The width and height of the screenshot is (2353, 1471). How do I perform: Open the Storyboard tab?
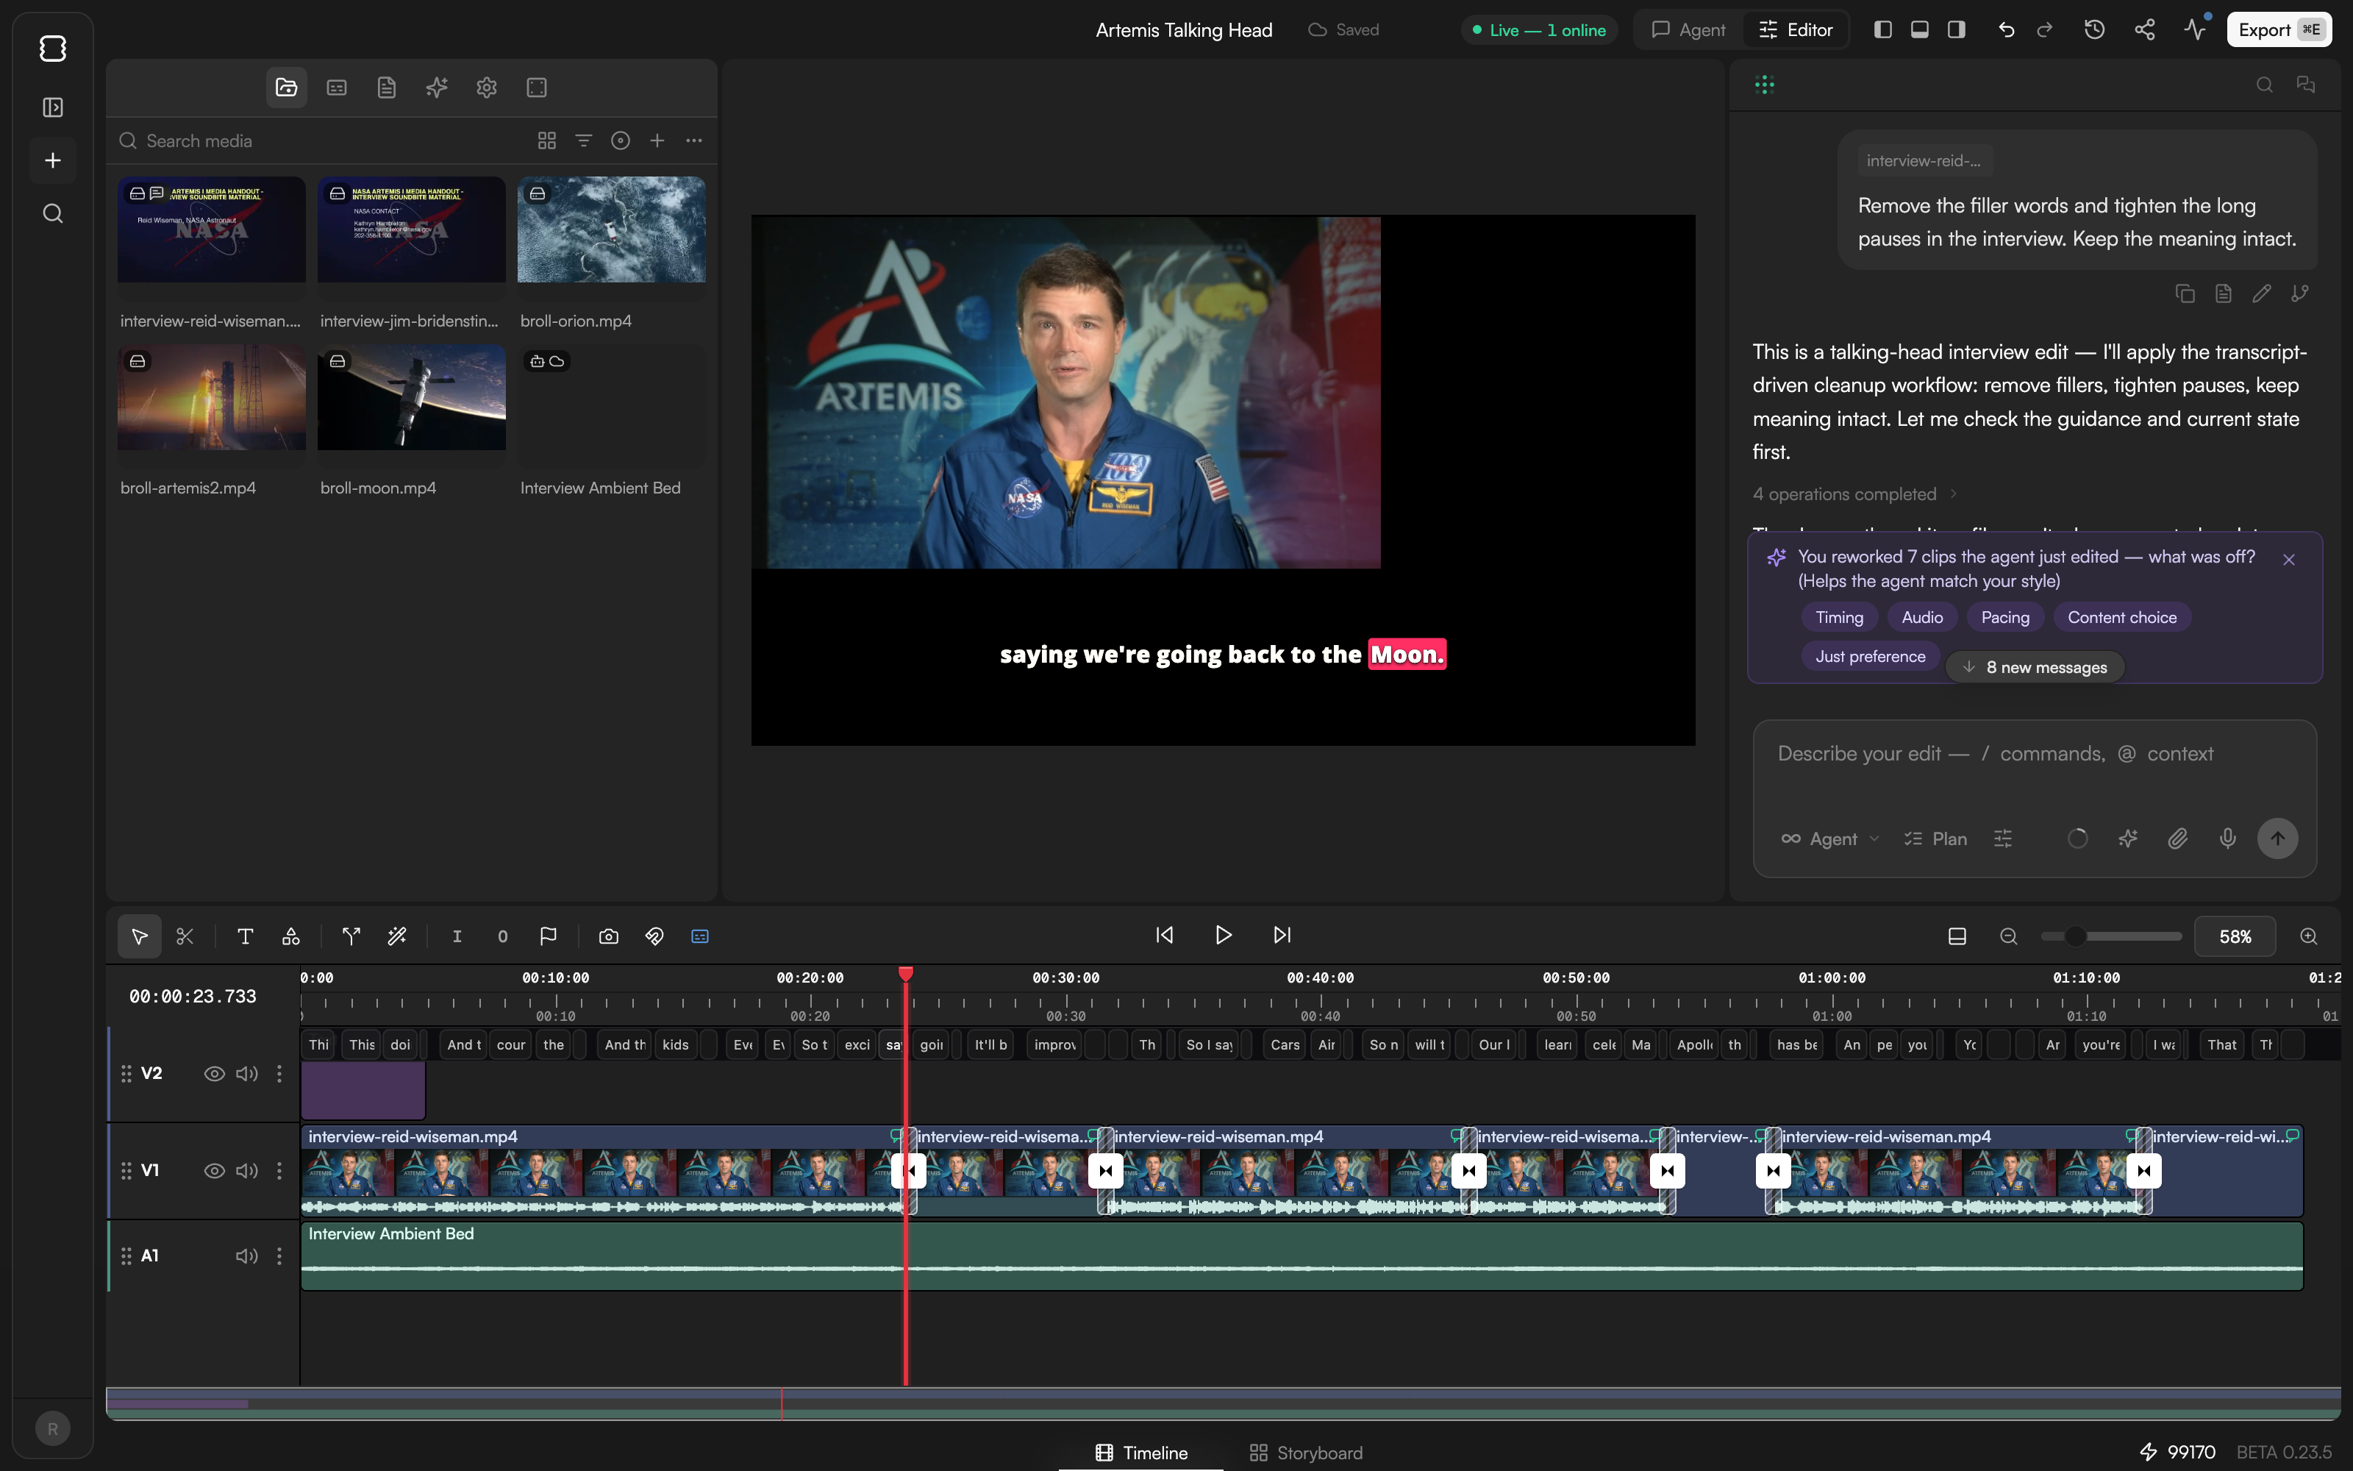click(1306, 1453)
